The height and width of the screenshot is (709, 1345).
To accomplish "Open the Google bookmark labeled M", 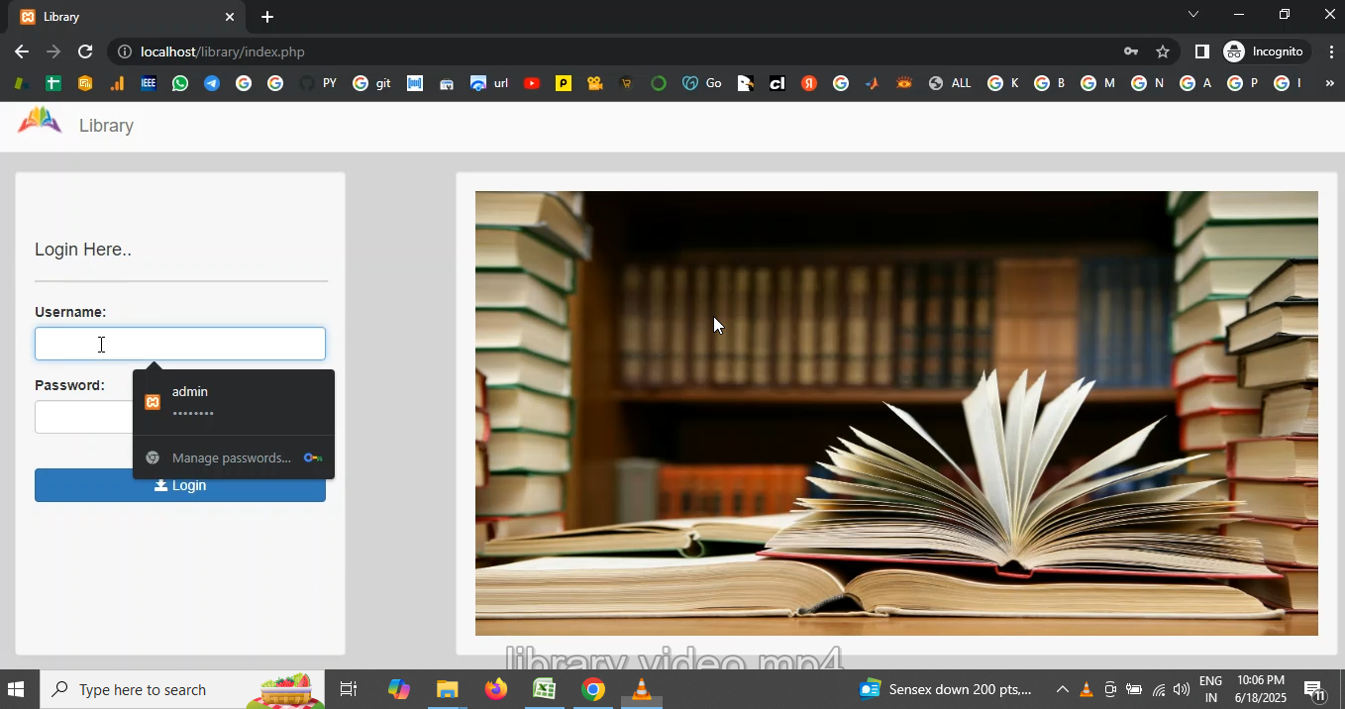I will 1097,83.
